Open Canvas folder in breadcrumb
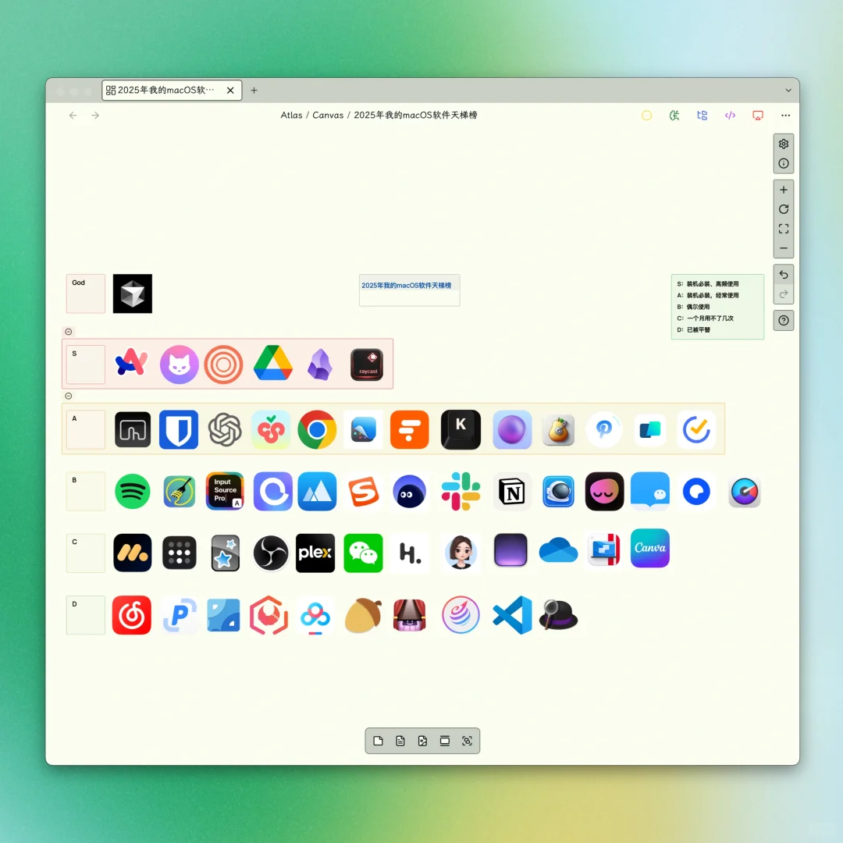This screenshot has width=843, height=843. point(328,115)
